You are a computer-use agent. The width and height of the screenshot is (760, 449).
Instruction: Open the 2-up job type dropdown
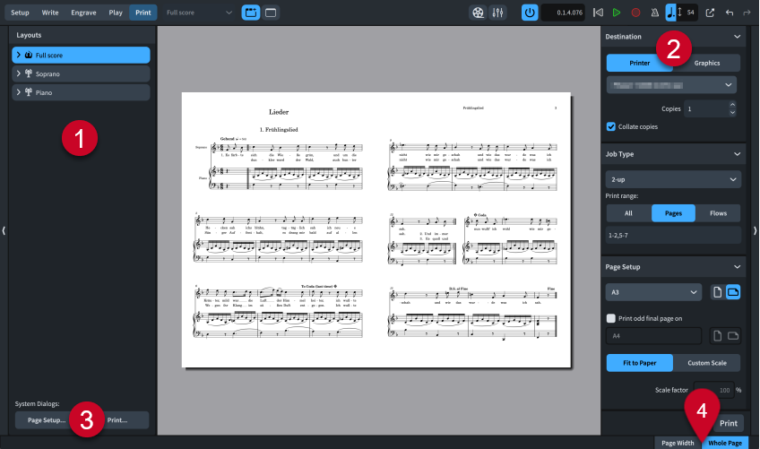pos(673,179)
